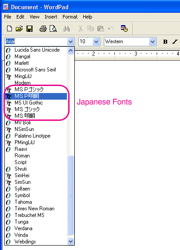Viewport: 180px width, 250px height.
Task: Select Tunga font from list
Action: pyautogui.click(x=36, y=222)
